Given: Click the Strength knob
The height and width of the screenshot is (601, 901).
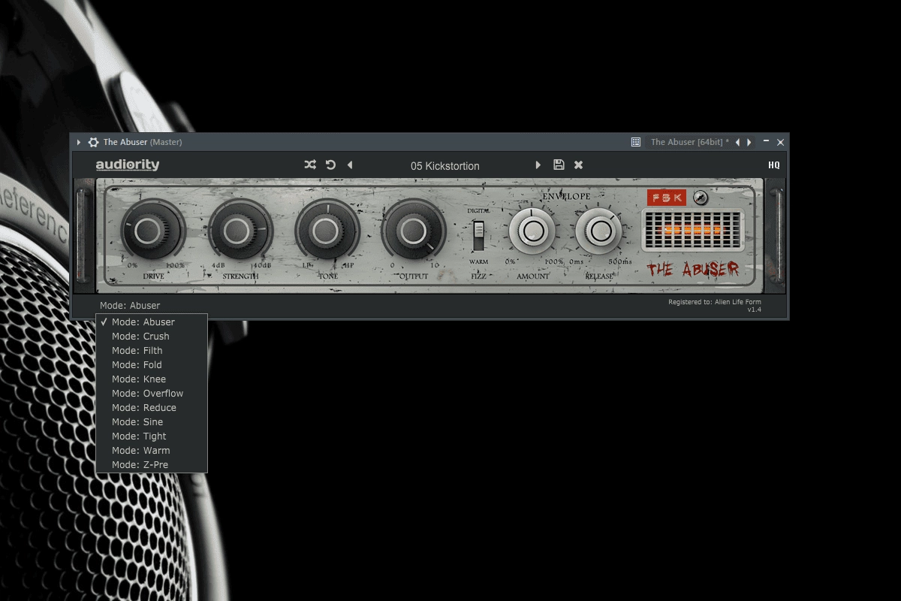Looking at the screenshot, I should [x=240, y=230].
